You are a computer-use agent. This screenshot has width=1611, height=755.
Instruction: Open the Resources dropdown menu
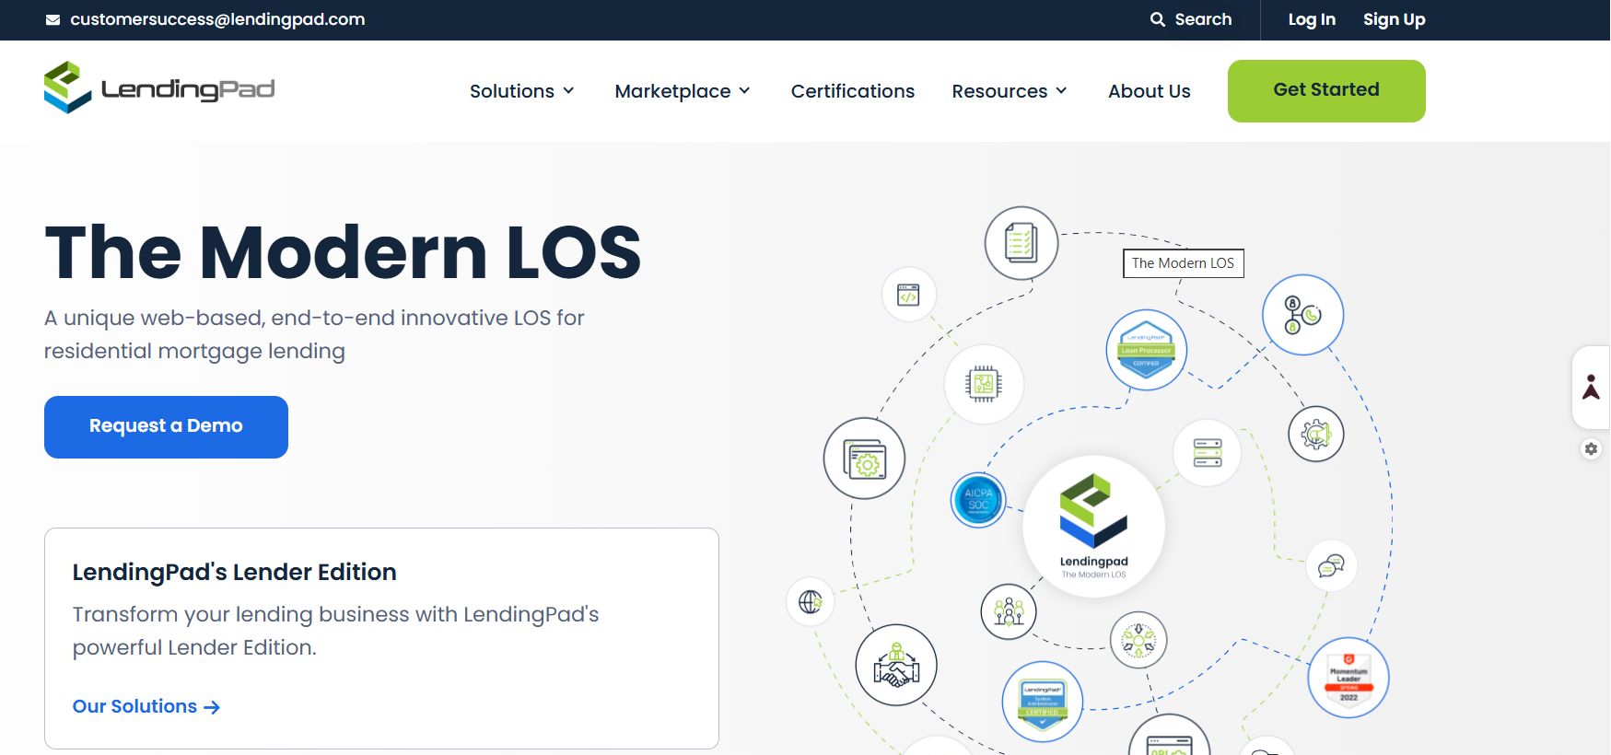click(1010, 91)
